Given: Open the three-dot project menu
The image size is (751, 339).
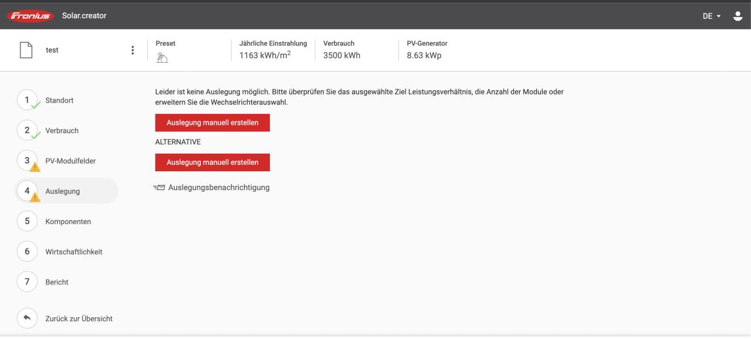Looking at the screenshot, I should 133,50.
